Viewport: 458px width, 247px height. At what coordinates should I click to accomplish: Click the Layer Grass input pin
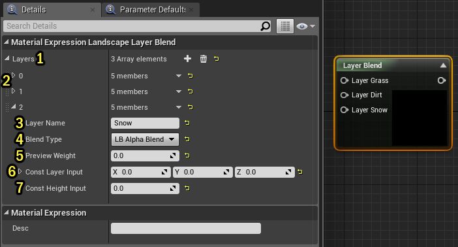tap(344, 80)
